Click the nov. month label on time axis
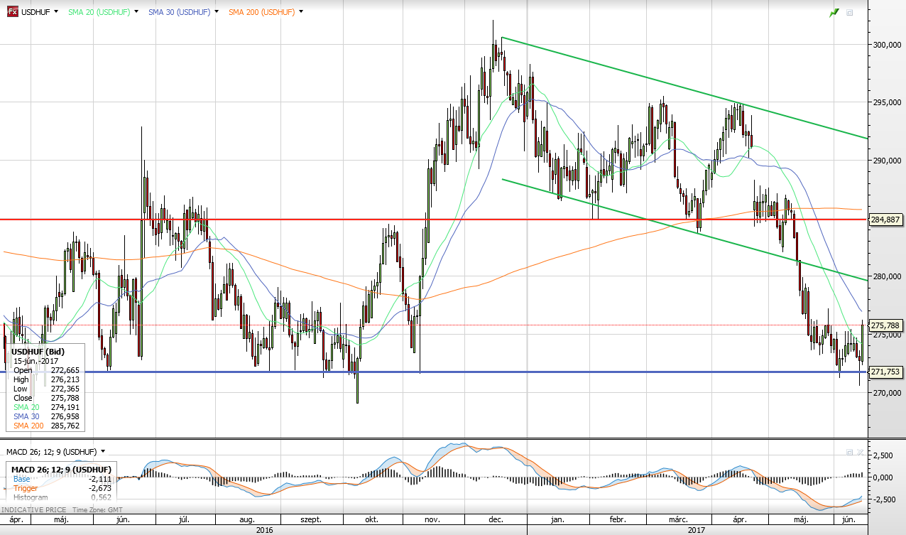 click(x=432, y=520)
